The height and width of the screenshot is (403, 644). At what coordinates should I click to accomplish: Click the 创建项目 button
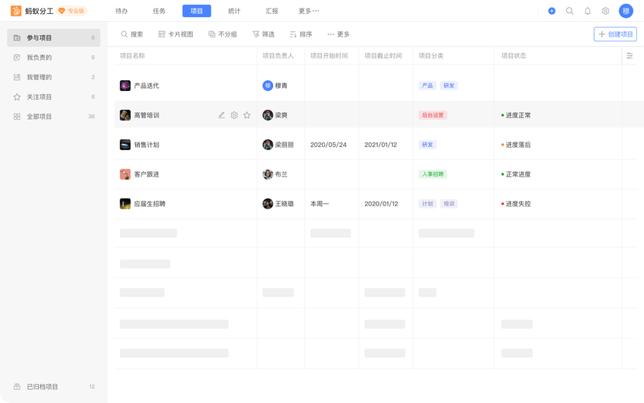pos(615,34)
